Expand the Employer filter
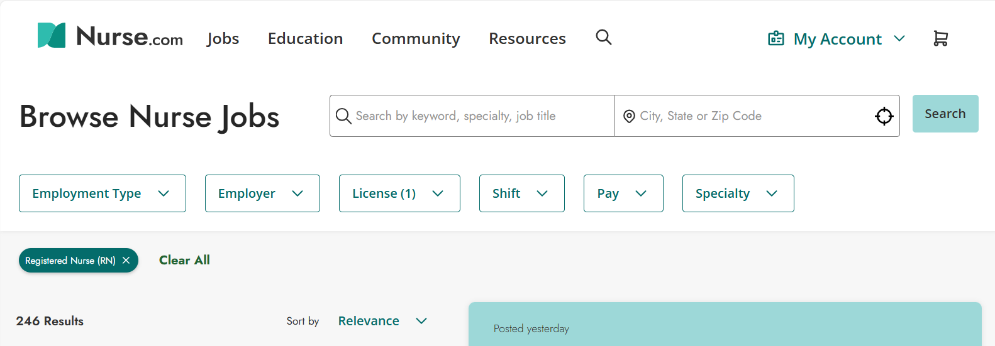This screenshot has height=346, width=995. [x=262, y=193]
